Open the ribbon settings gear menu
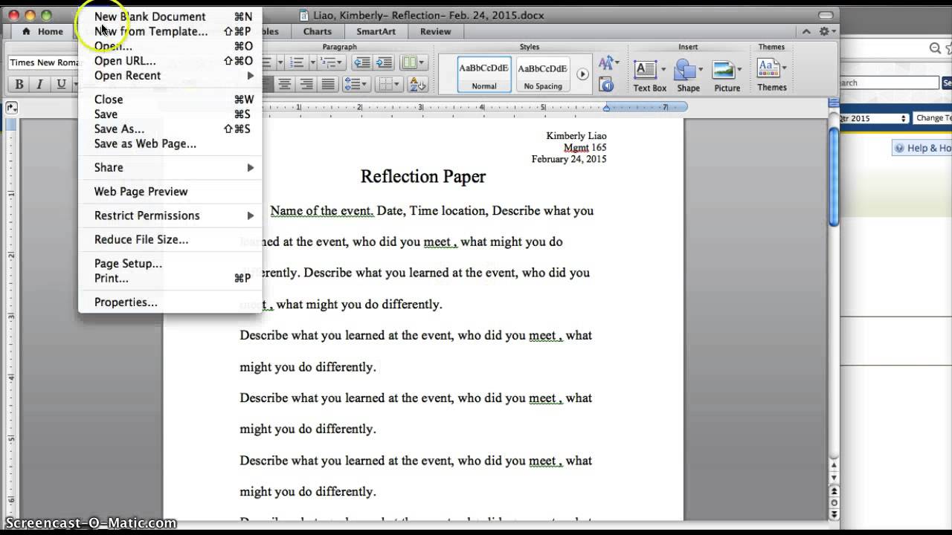 (827, 31)
